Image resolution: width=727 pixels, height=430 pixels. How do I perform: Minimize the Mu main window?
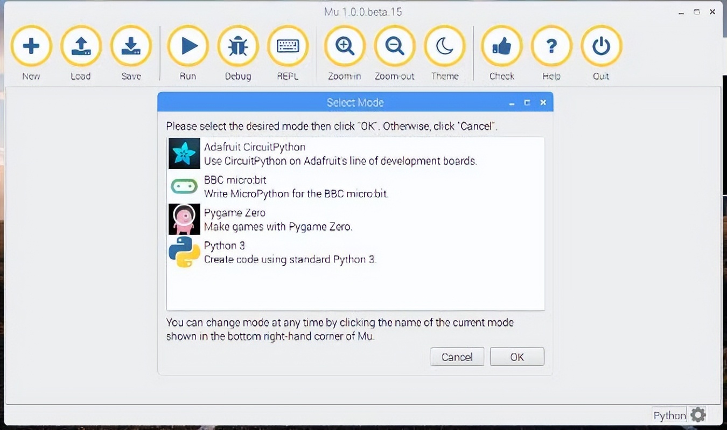(682, 12)
